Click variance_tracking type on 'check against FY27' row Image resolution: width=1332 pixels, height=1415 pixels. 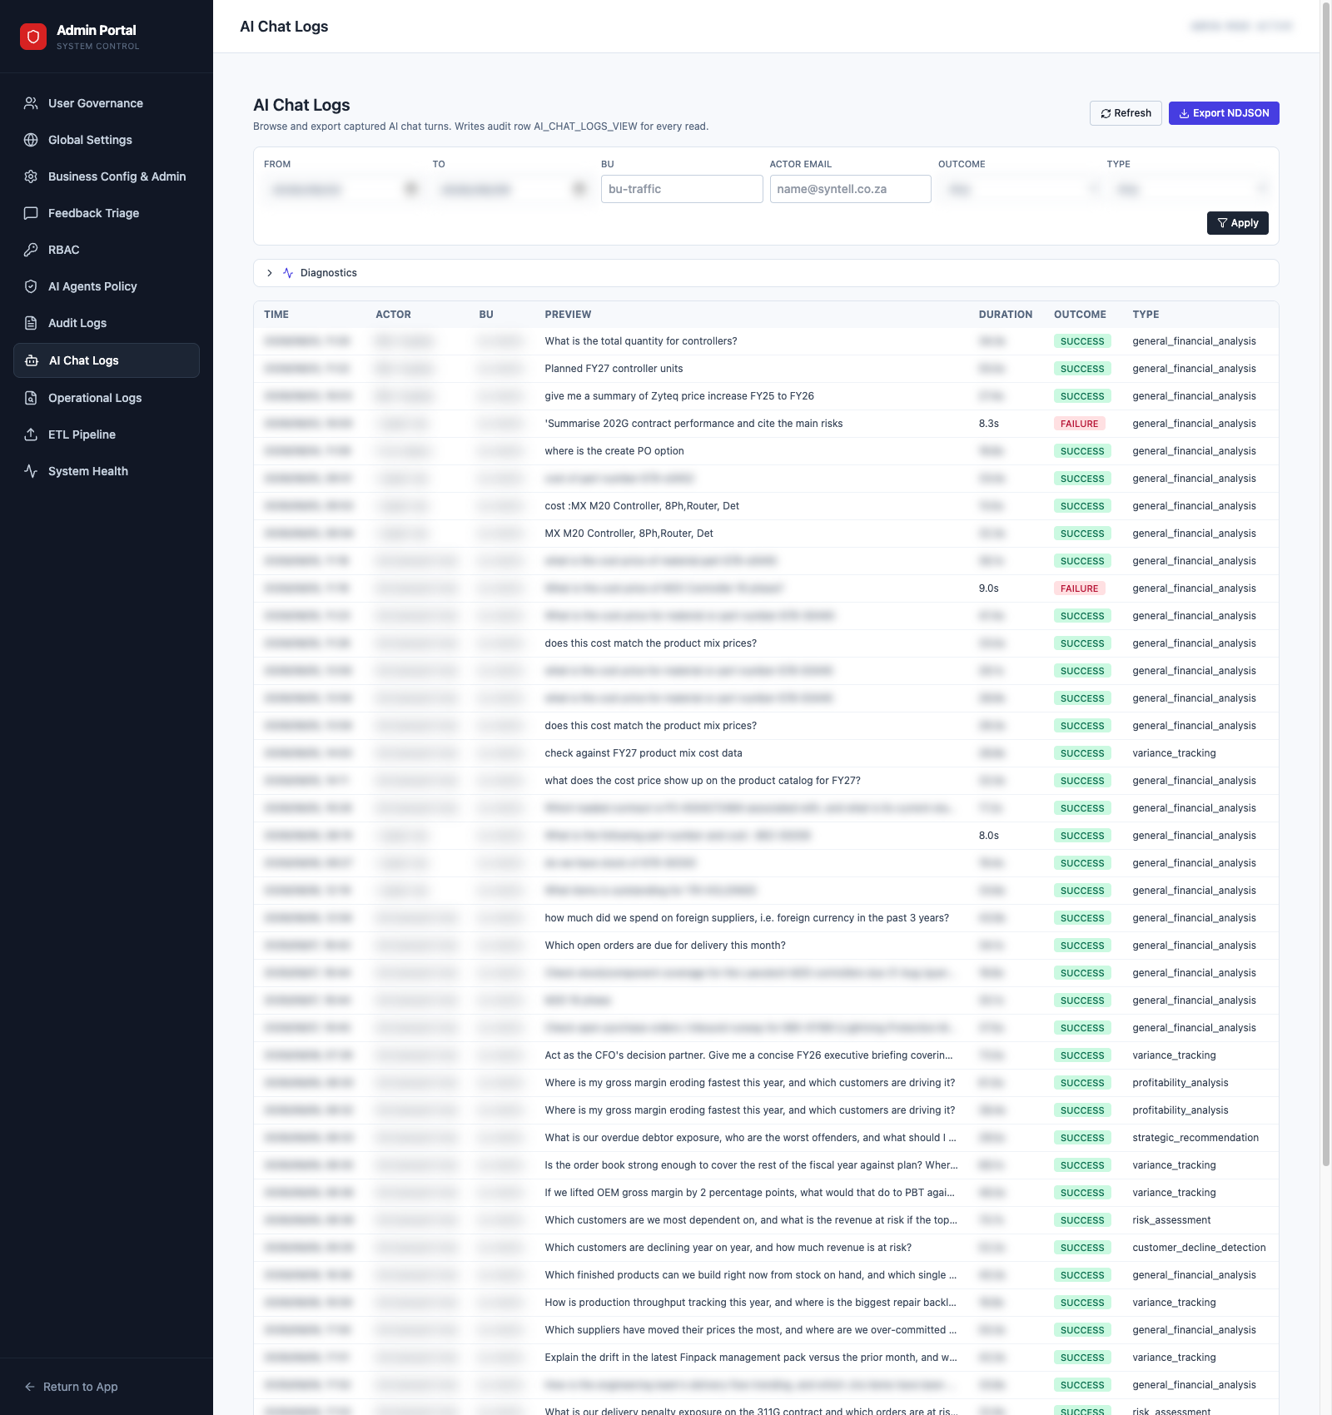[x=1174, y=753]
